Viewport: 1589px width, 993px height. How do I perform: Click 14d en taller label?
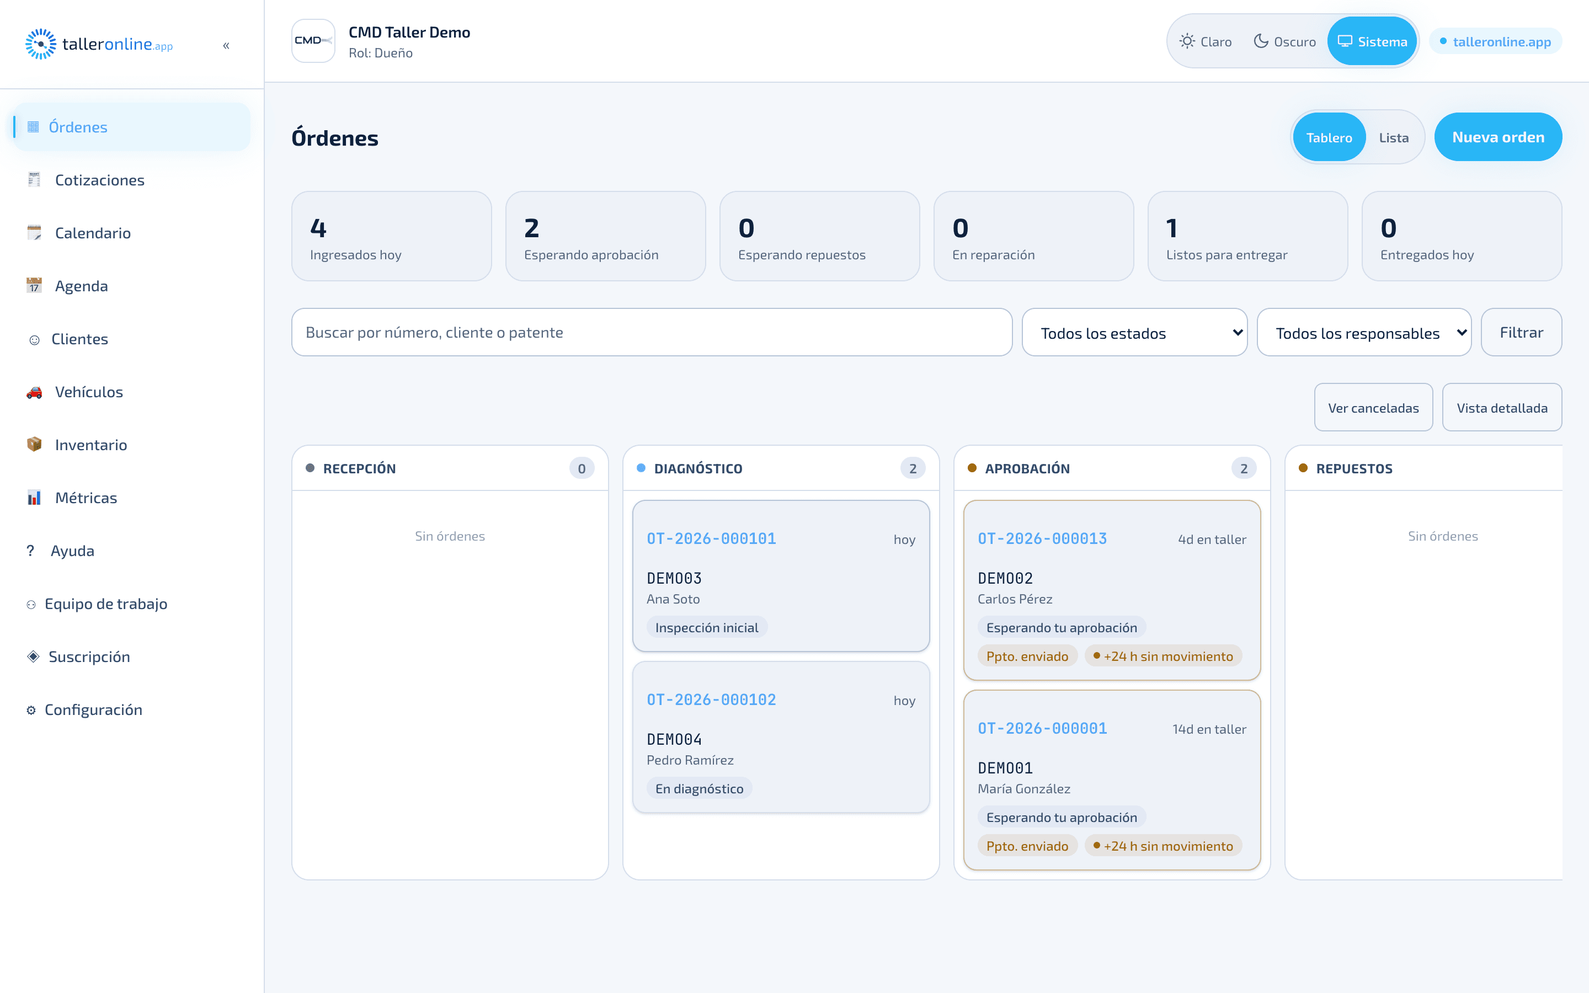(x=1209, y=729)
